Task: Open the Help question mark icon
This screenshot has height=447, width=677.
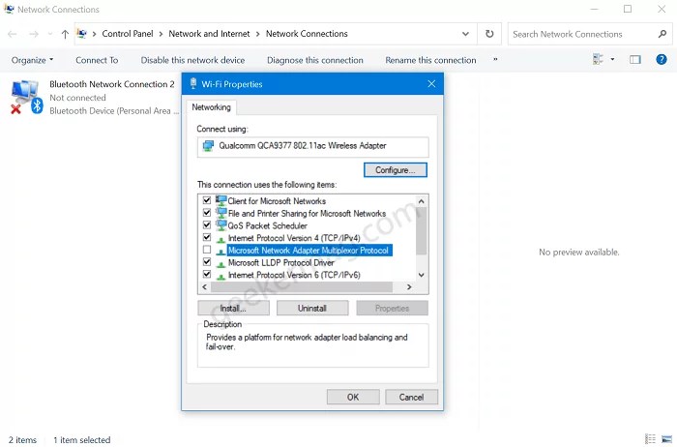Action: [x=661, y=60]
